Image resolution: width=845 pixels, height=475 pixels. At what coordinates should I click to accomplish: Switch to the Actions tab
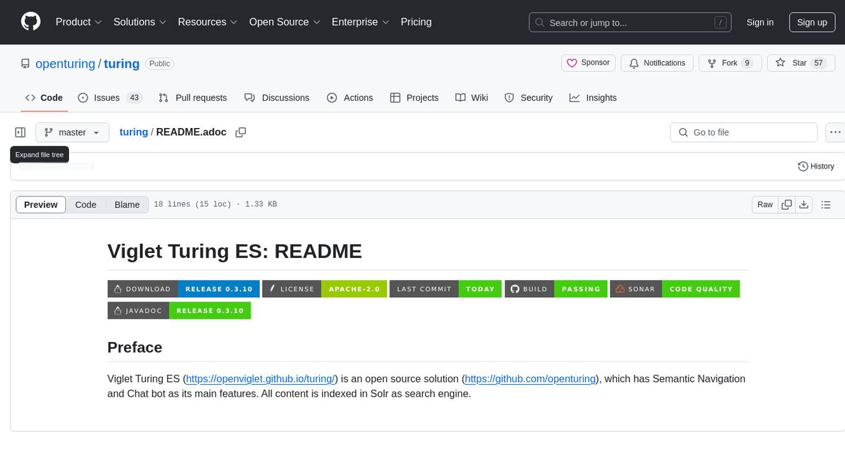tap(350, 98)
